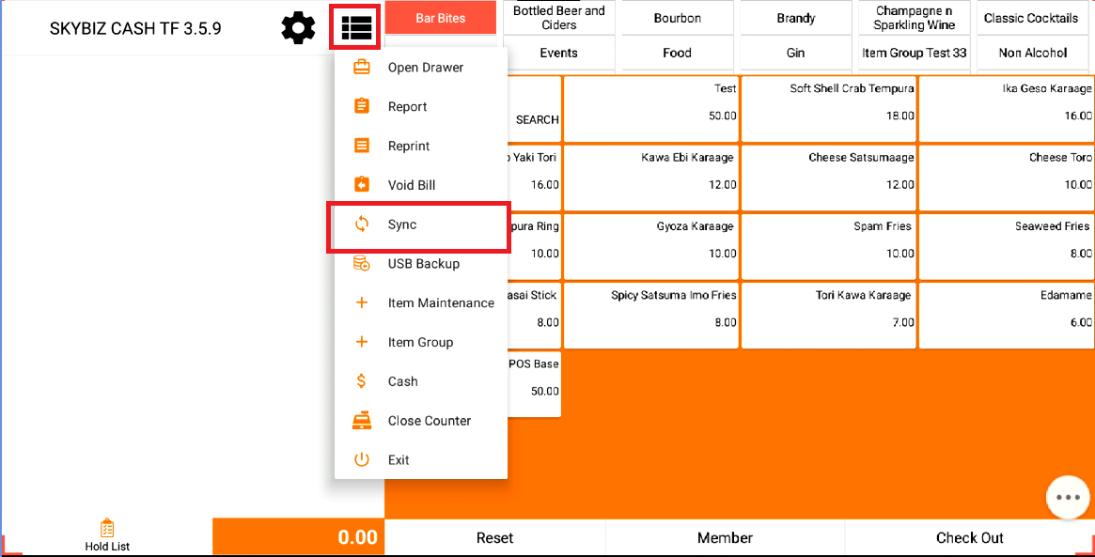This screenshot has width=1095, height=557.
Task: Select Item Group menu option
Action: pos(420,343)
